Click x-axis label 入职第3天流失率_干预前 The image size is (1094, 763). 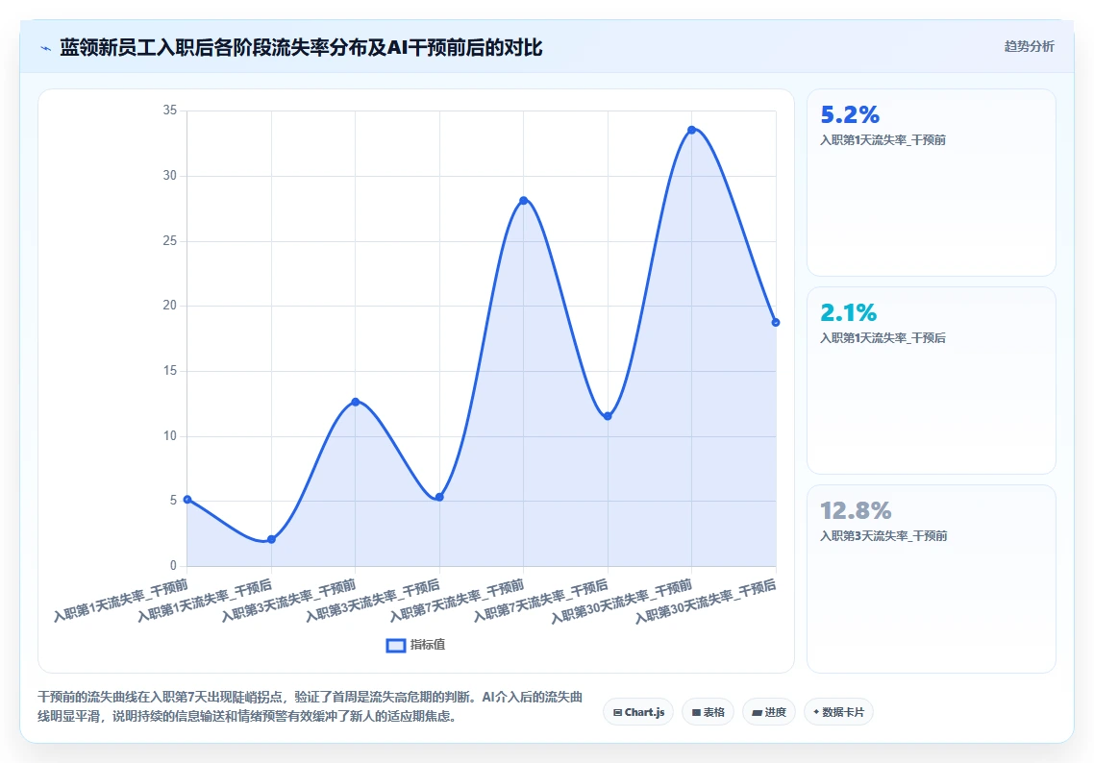pyautogui.click(x=288, y=601)
